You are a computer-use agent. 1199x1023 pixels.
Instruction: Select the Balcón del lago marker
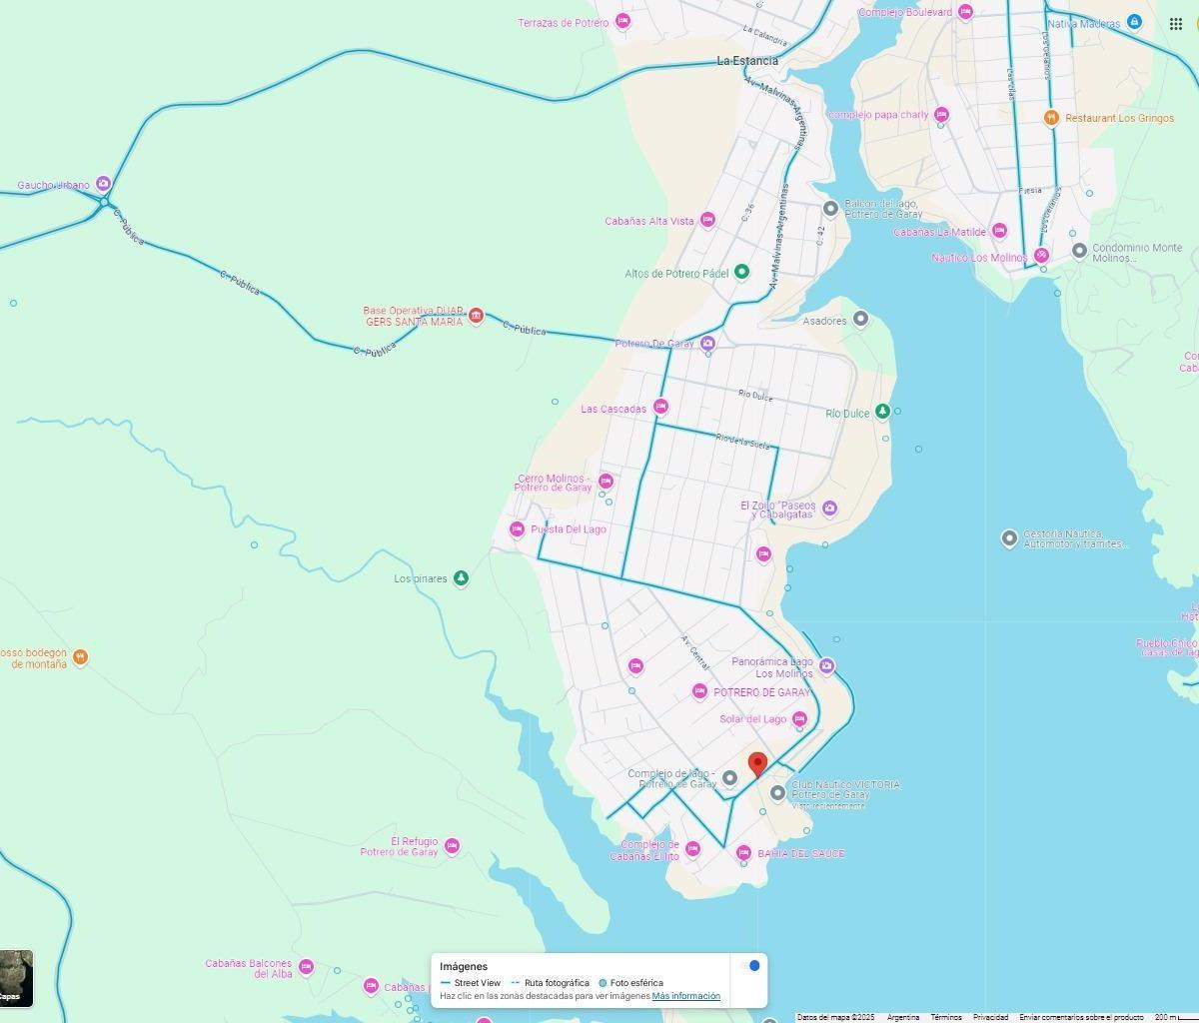pos(830,208)
